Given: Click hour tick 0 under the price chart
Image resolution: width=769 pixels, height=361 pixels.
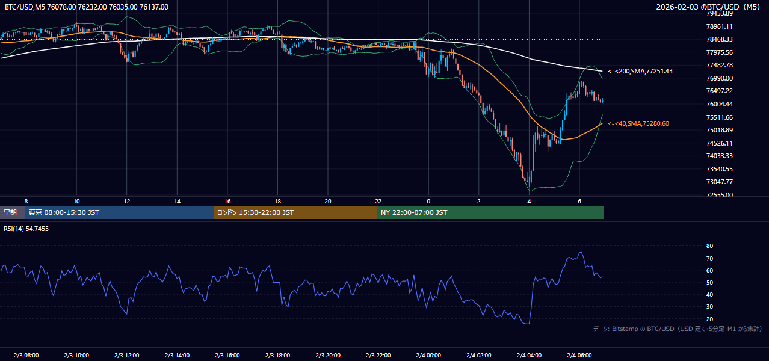Looking at the screenshot, I should (x=428, y=201).
